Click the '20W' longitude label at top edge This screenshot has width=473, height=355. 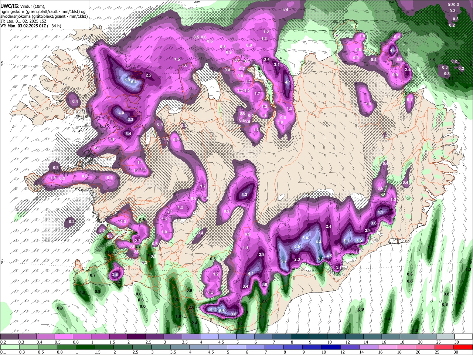coord(197,2)
